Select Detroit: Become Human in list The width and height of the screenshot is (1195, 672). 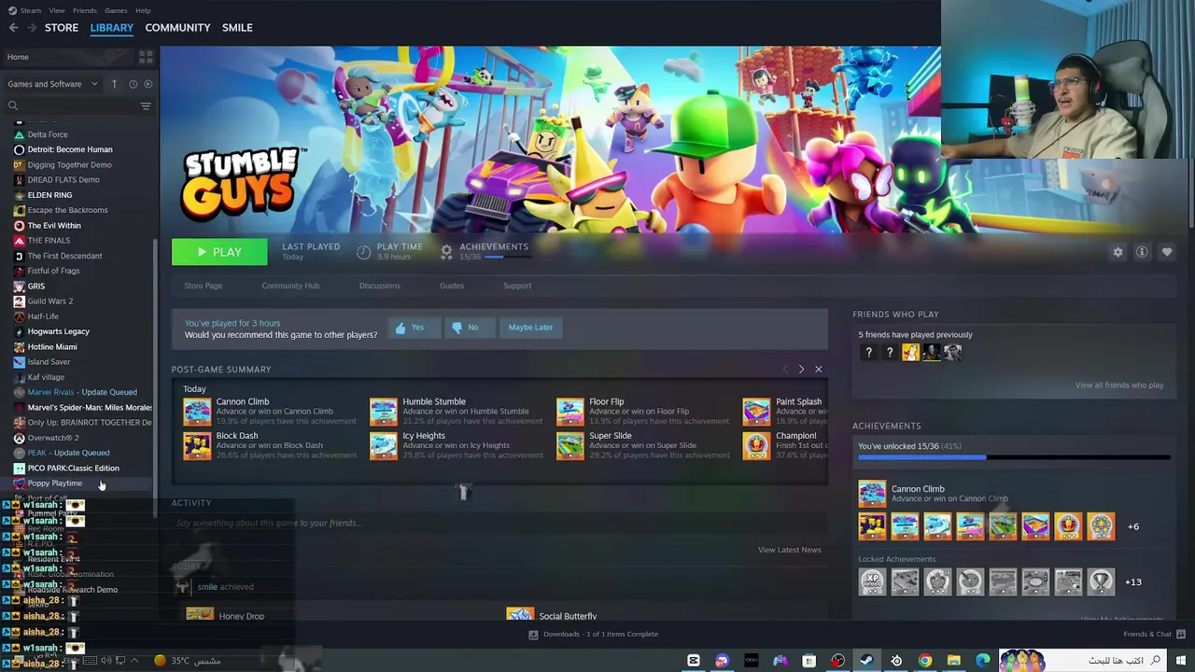[70, 149]
